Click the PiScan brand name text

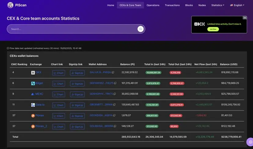[21, 5]
